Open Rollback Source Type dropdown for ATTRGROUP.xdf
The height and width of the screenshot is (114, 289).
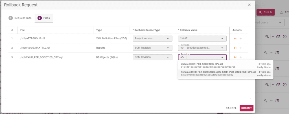point(152,38)
